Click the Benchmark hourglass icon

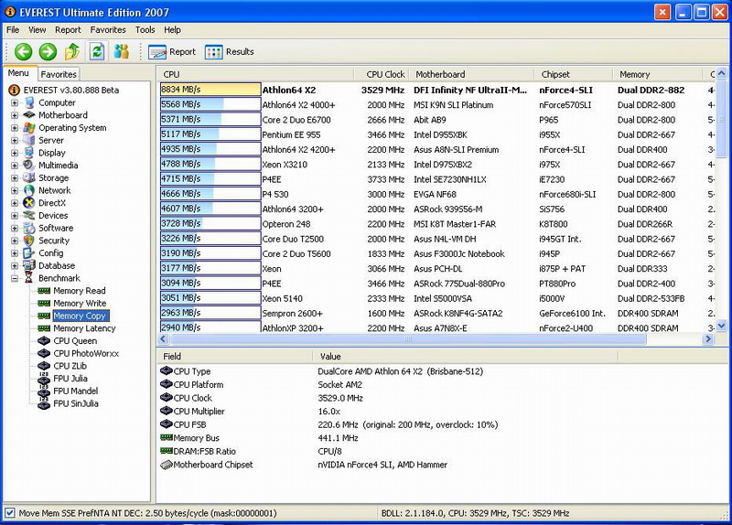(29, 278)
